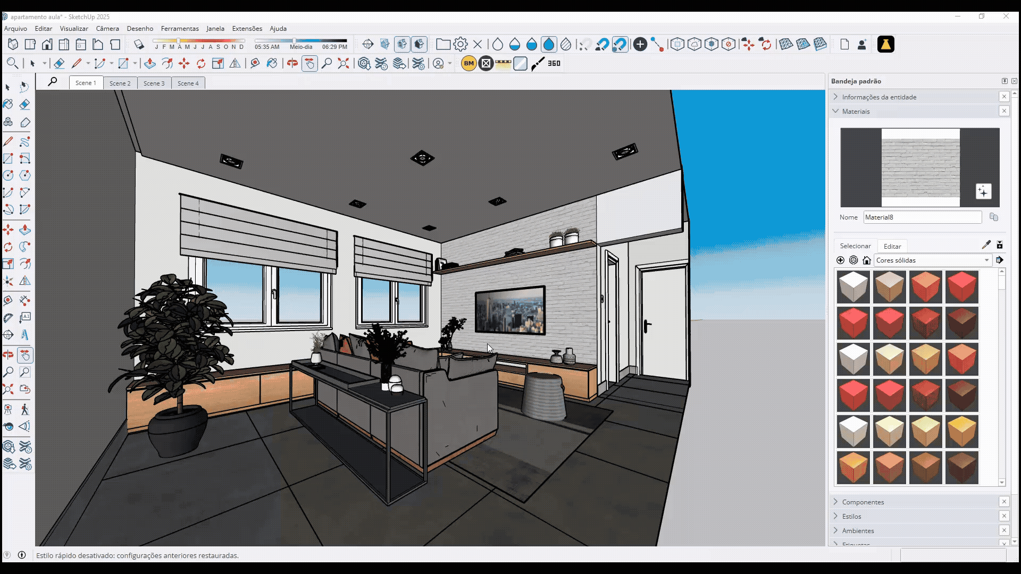Image resolution: width=1021 pixels, height=574 pixels.
Task: Open the 360 panorama tool
Action: (554, 64)
